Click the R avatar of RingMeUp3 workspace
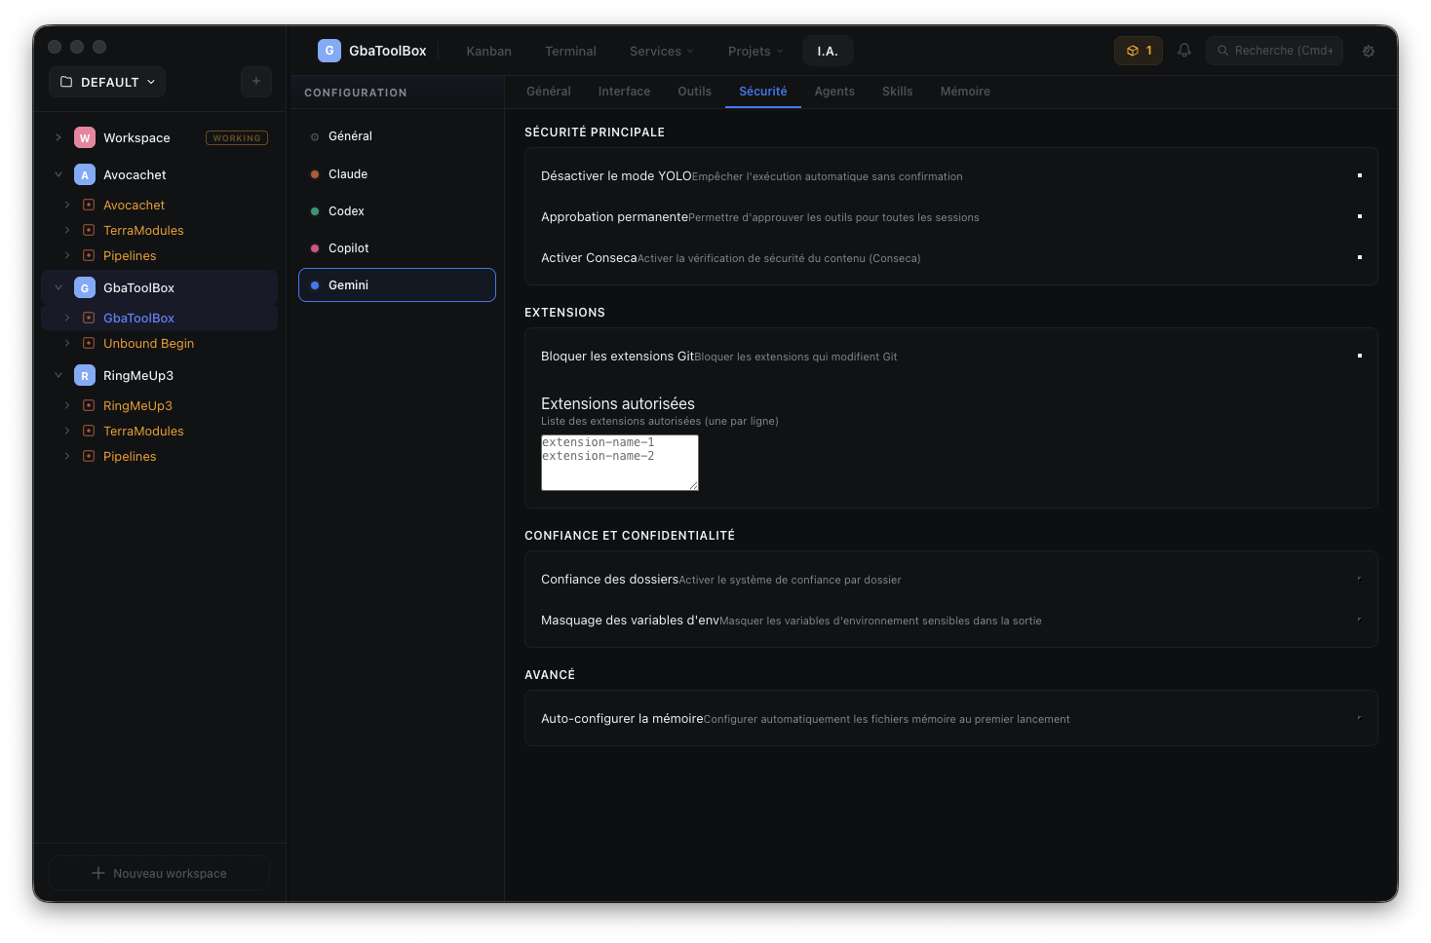Viewport: 1431px width, 943px height. [85, 375]
